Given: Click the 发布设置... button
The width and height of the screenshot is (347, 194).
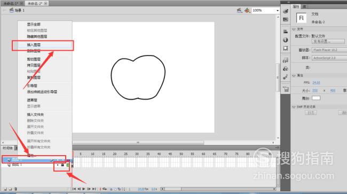Looking at the screenshot, I should pyautogui.click(x=328, y=42).
